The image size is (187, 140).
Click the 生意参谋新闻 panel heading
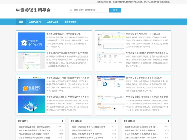[x=129, y=121]
